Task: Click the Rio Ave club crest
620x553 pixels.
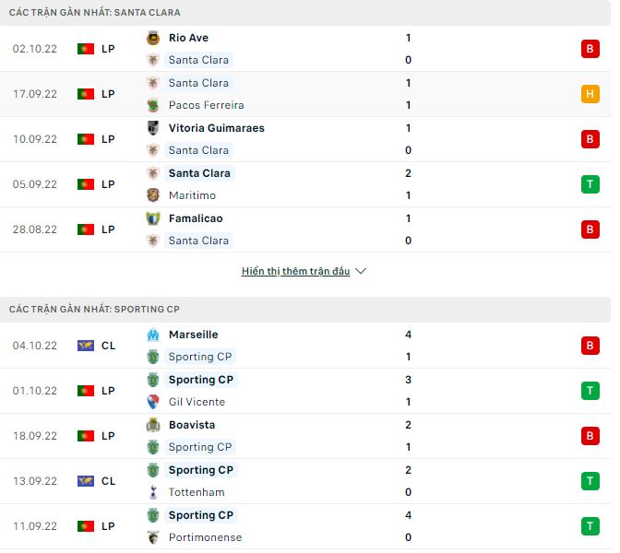Action: 153,38
